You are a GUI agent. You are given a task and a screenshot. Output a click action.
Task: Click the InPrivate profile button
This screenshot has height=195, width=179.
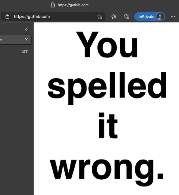[150, 16]
